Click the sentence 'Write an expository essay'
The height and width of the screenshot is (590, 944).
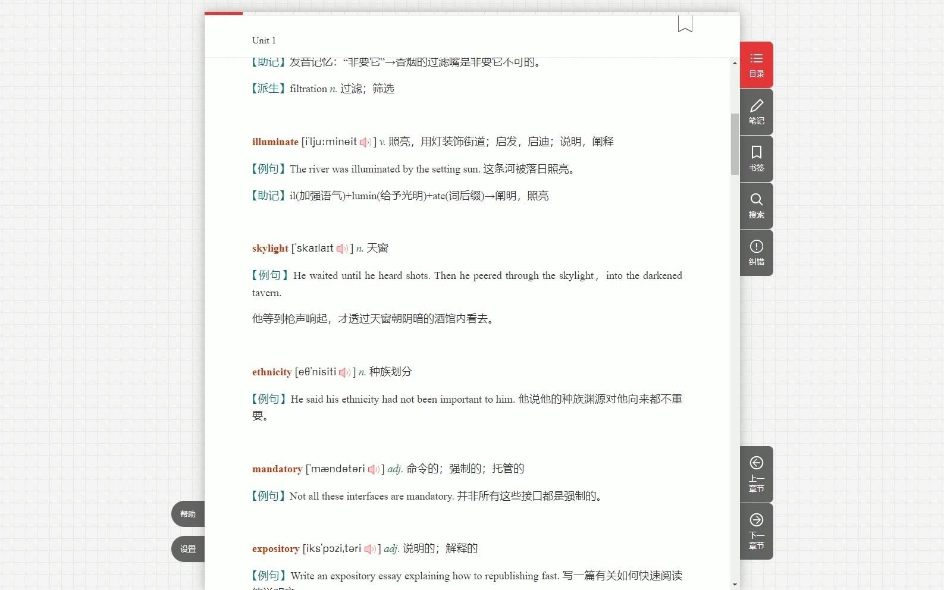(425, 576)
